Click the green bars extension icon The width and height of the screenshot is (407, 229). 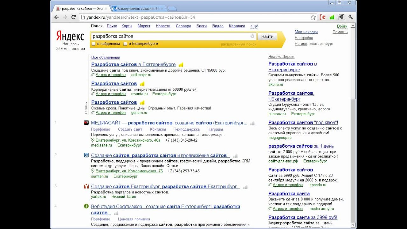coord(332,17)
